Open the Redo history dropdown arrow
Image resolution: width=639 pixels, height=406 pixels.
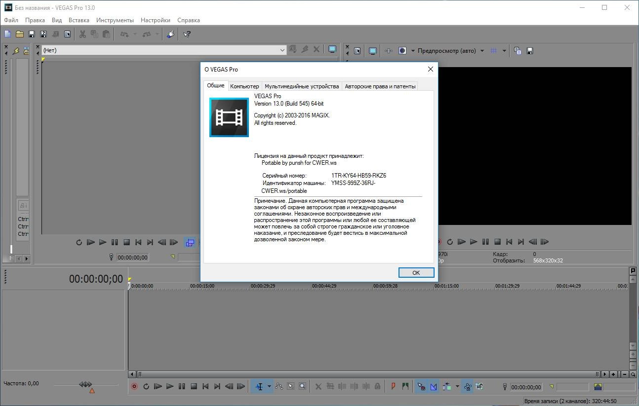(x=157, y=34)
